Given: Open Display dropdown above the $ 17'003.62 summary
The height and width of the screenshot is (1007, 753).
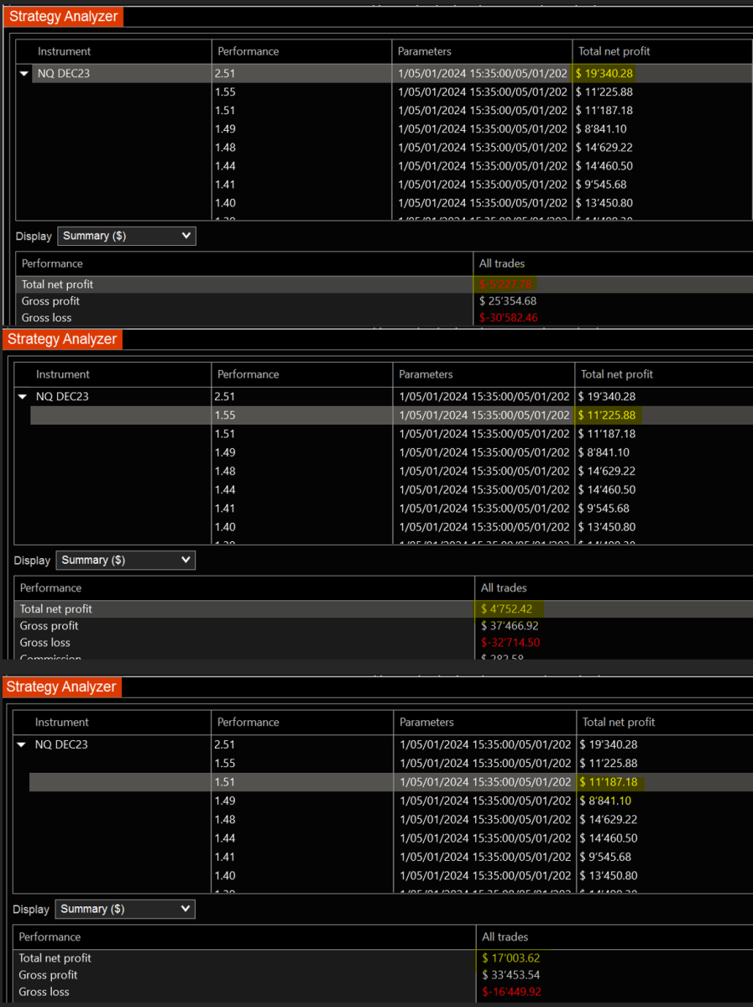Looking at the screenshot, I should coord(124,909).
